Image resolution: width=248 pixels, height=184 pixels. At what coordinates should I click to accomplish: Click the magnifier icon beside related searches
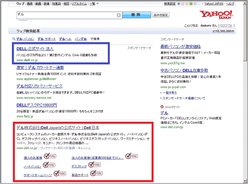(x=14, y=39)
